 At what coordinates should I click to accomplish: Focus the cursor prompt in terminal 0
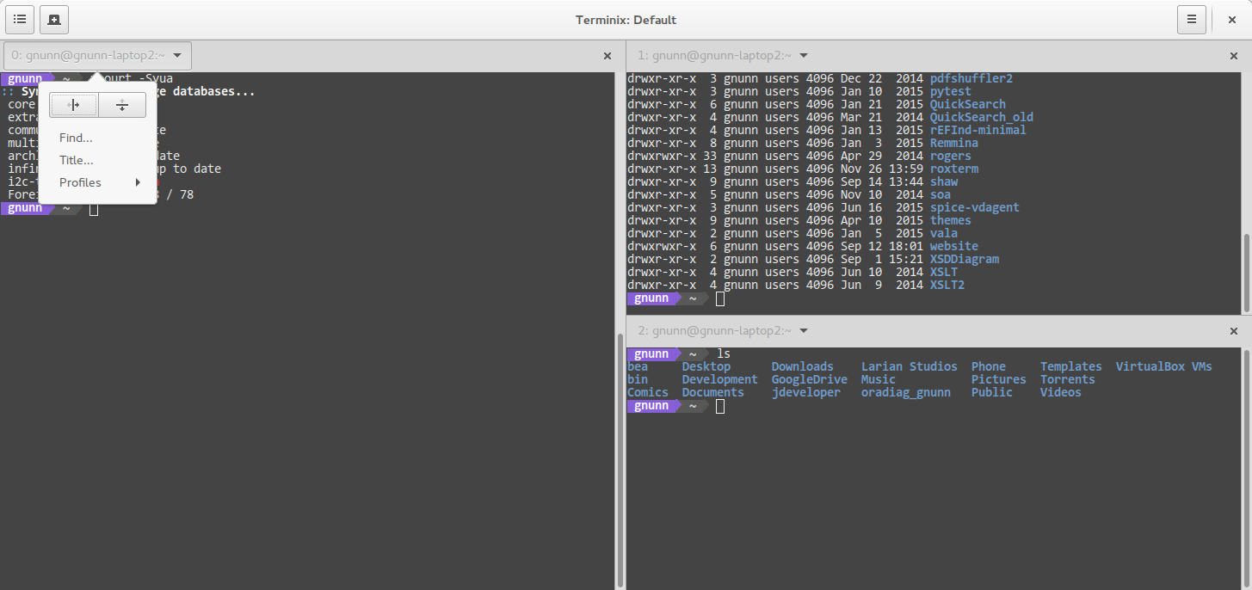[94, 208]
